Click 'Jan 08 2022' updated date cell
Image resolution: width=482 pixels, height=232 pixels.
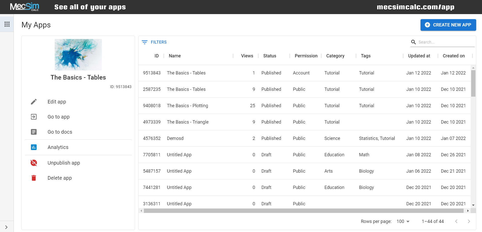(419, 155)
